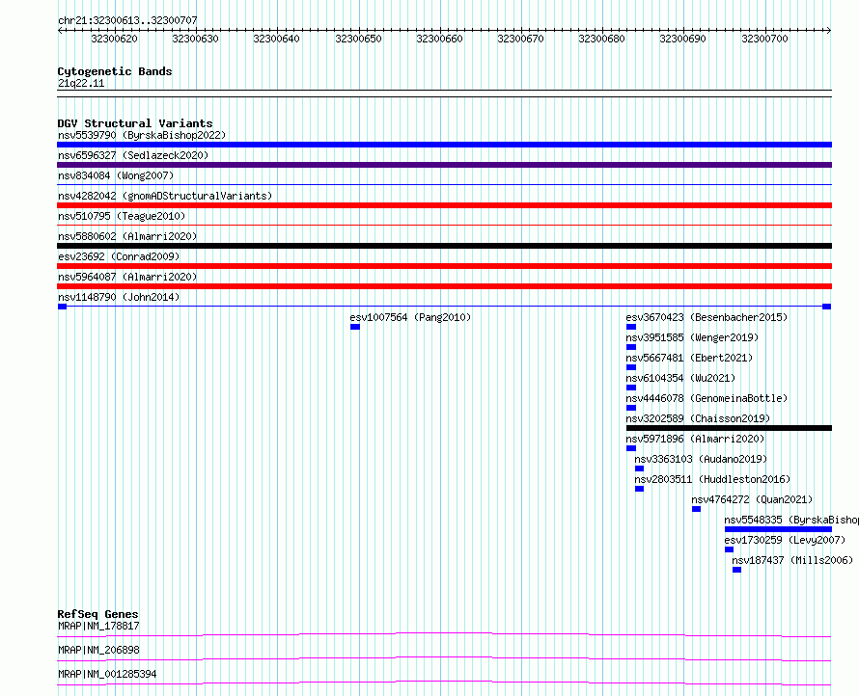Select the blue nsv3363103 marker
The width and height of the screenshot is (859, 696).
639,468
